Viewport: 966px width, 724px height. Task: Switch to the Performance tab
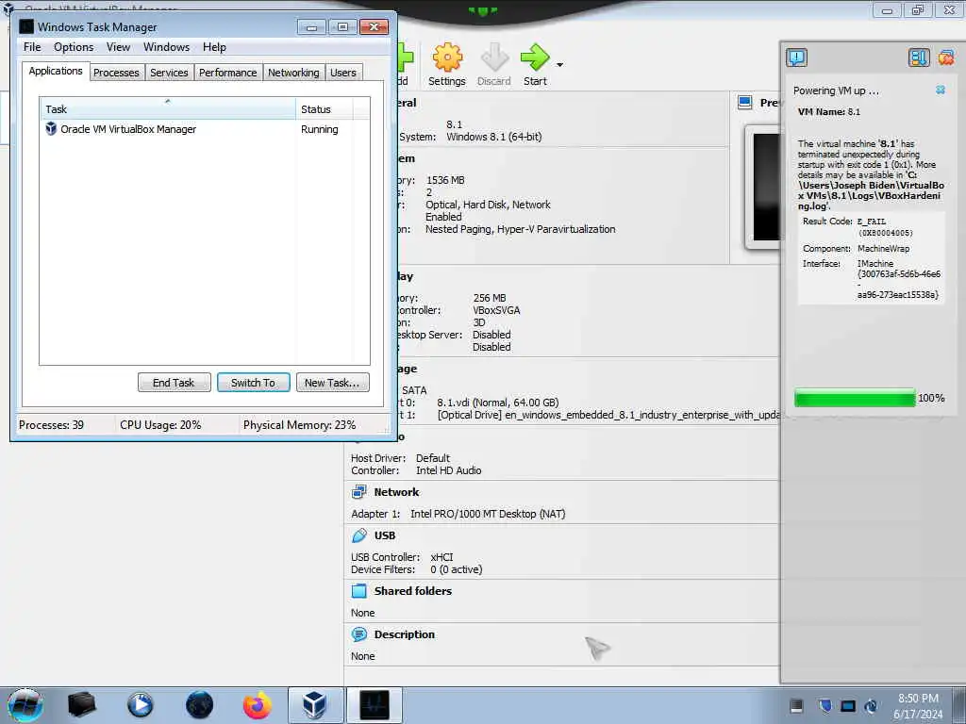228,73
